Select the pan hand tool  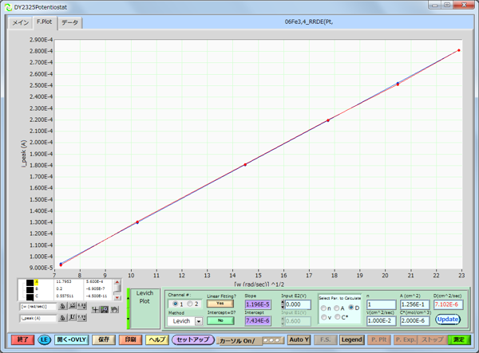pos(114,310)
